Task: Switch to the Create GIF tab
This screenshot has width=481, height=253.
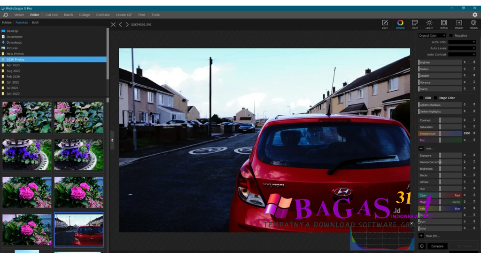Action: tap(124, 15)
